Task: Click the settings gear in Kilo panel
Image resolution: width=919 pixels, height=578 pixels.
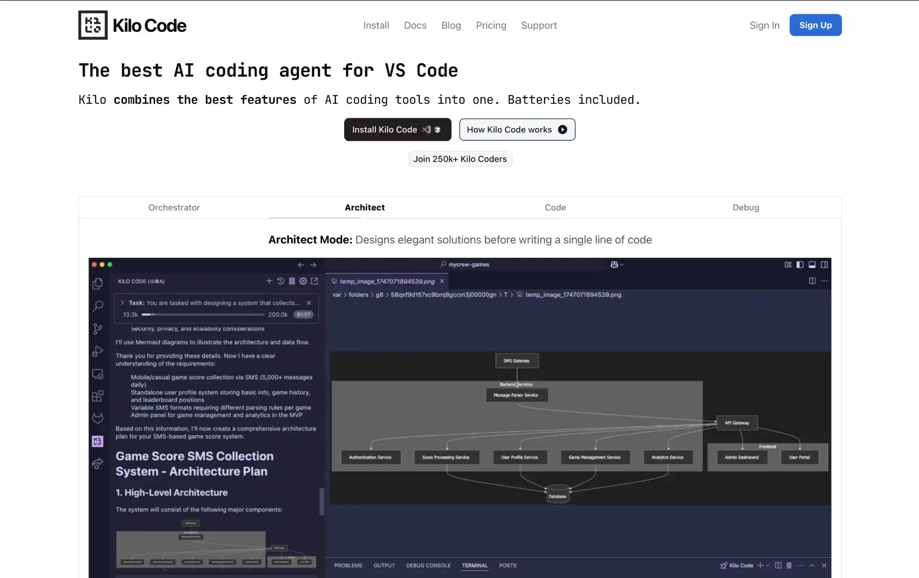Action: coord(303,281)
